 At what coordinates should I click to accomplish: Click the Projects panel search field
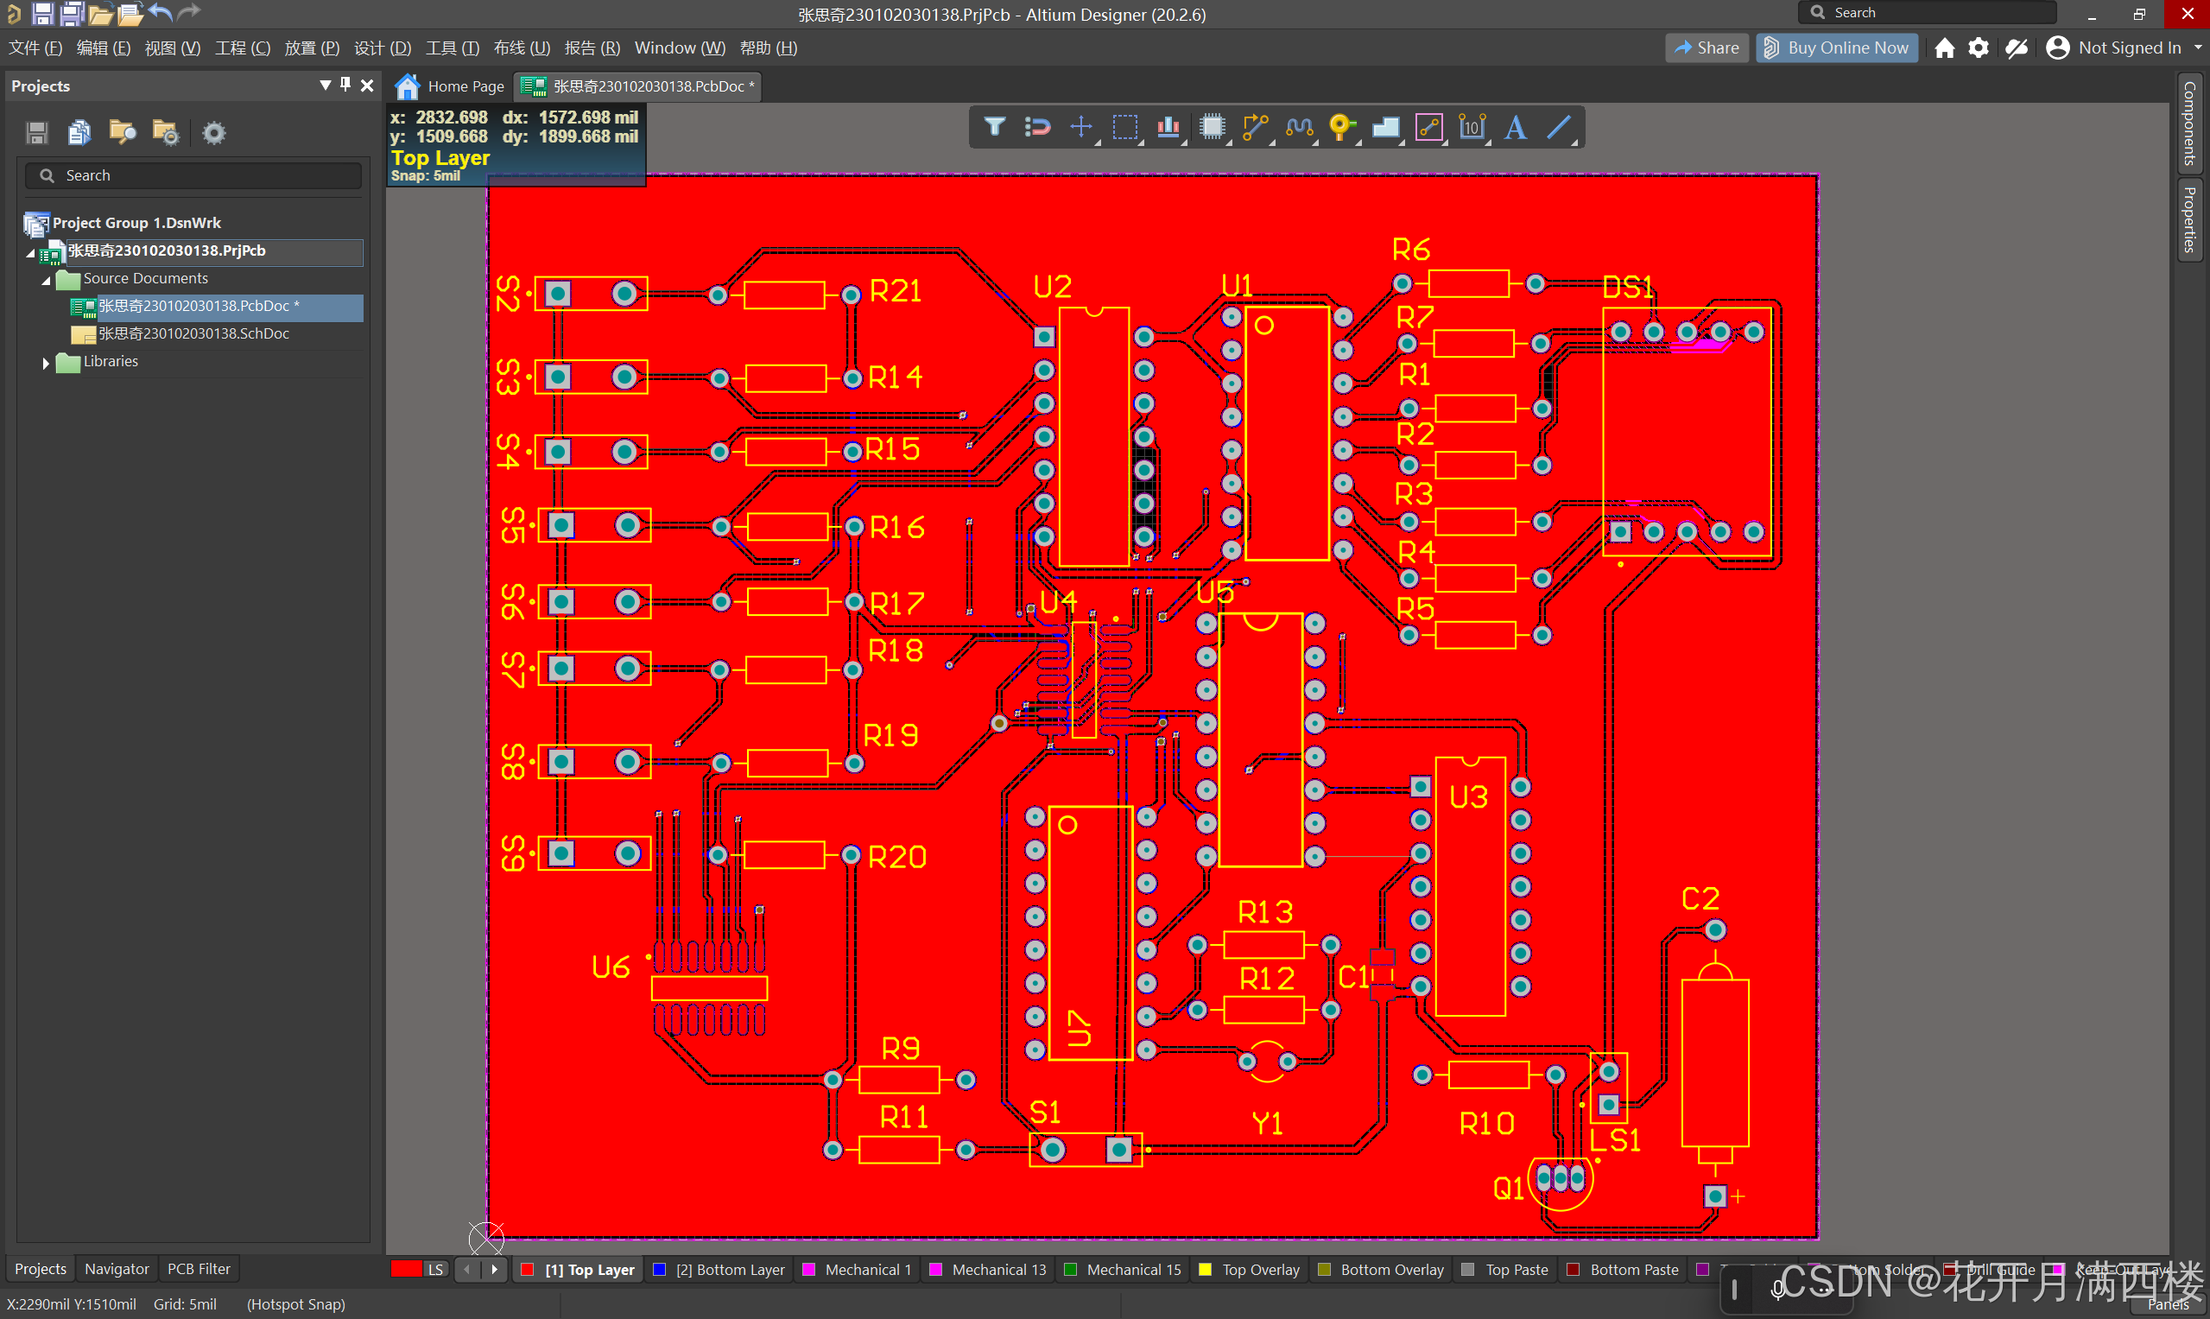(193, 176)
